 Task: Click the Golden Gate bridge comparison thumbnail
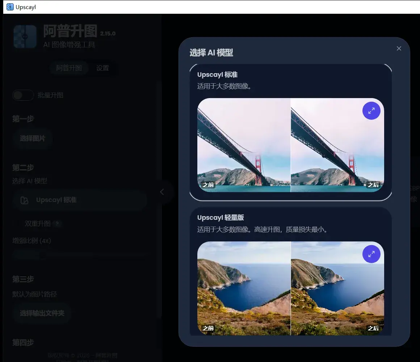pyautogui.click(x=291, y=145)
